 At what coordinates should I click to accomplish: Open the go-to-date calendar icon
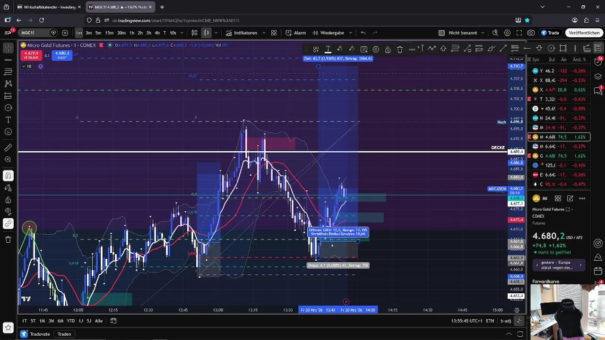[x=113, y=321]
